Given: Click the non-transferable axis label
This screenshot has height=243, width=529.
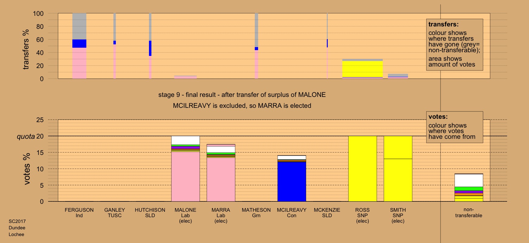Looking at the screenshot, I should pyautogui.click(x=468, y=212).
